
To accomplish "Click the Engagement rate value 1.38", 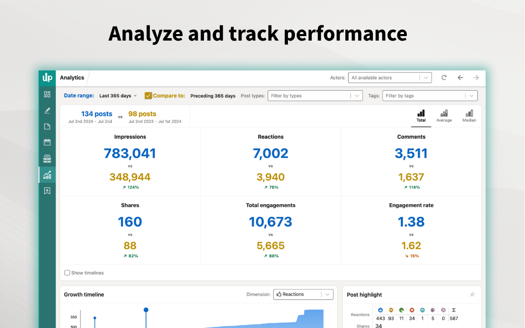I will point(411,222).
